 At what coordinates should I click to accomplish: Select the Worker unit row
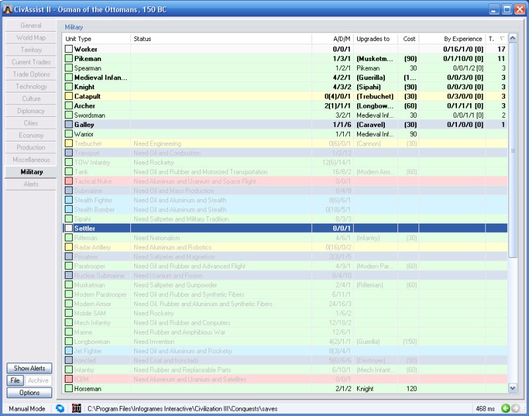click(x=285, y=49)
